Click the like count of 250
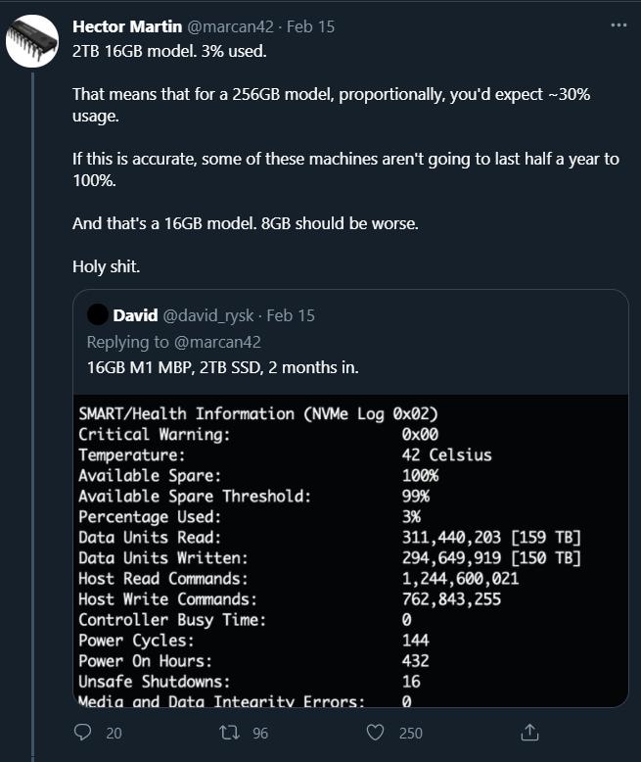 coord(410,732)
